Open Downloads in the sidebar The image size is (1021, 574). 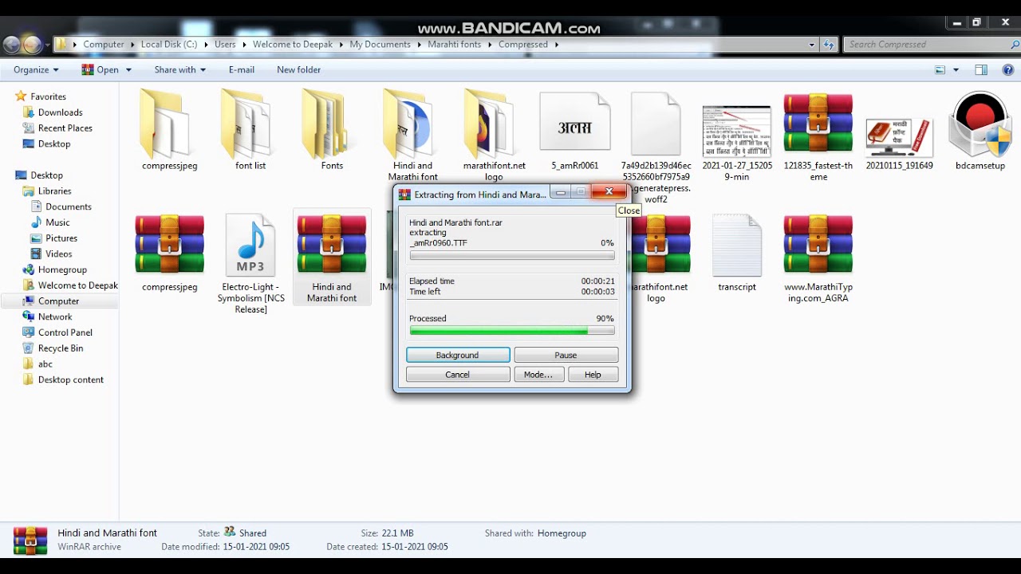tap(60, 112)
